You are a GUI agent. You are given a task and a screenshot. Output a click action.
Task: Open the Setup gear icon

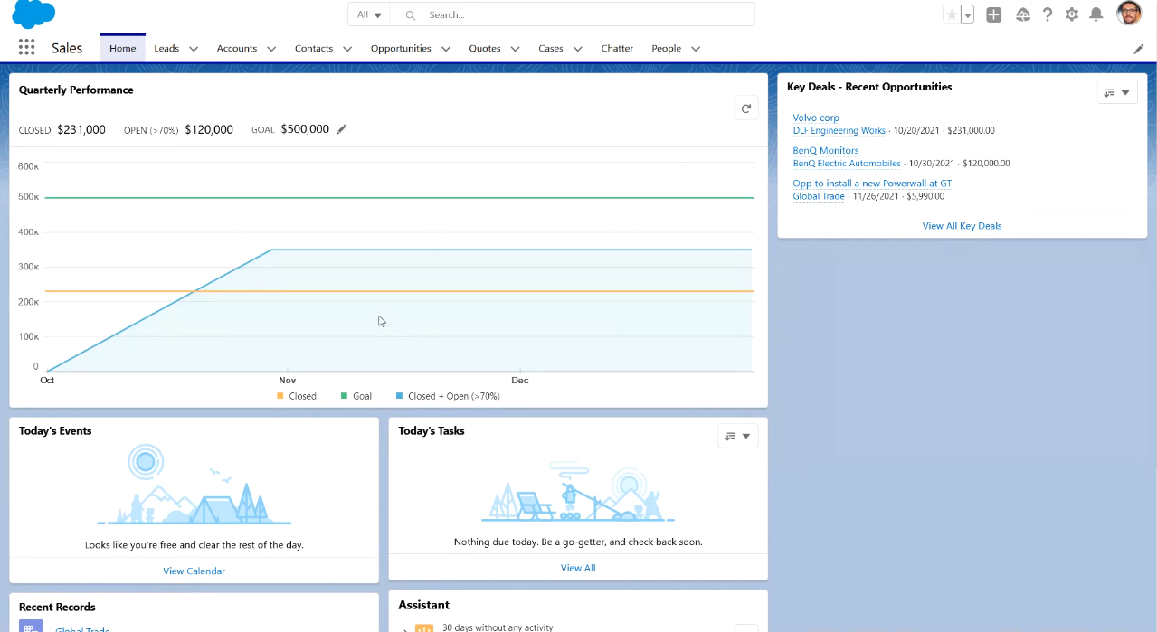click(x=1072, y=14)
